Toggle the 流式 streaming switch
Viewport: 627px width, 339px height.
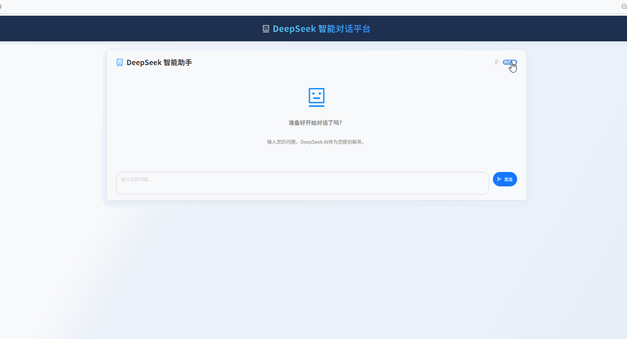click(x=509, y=62)
